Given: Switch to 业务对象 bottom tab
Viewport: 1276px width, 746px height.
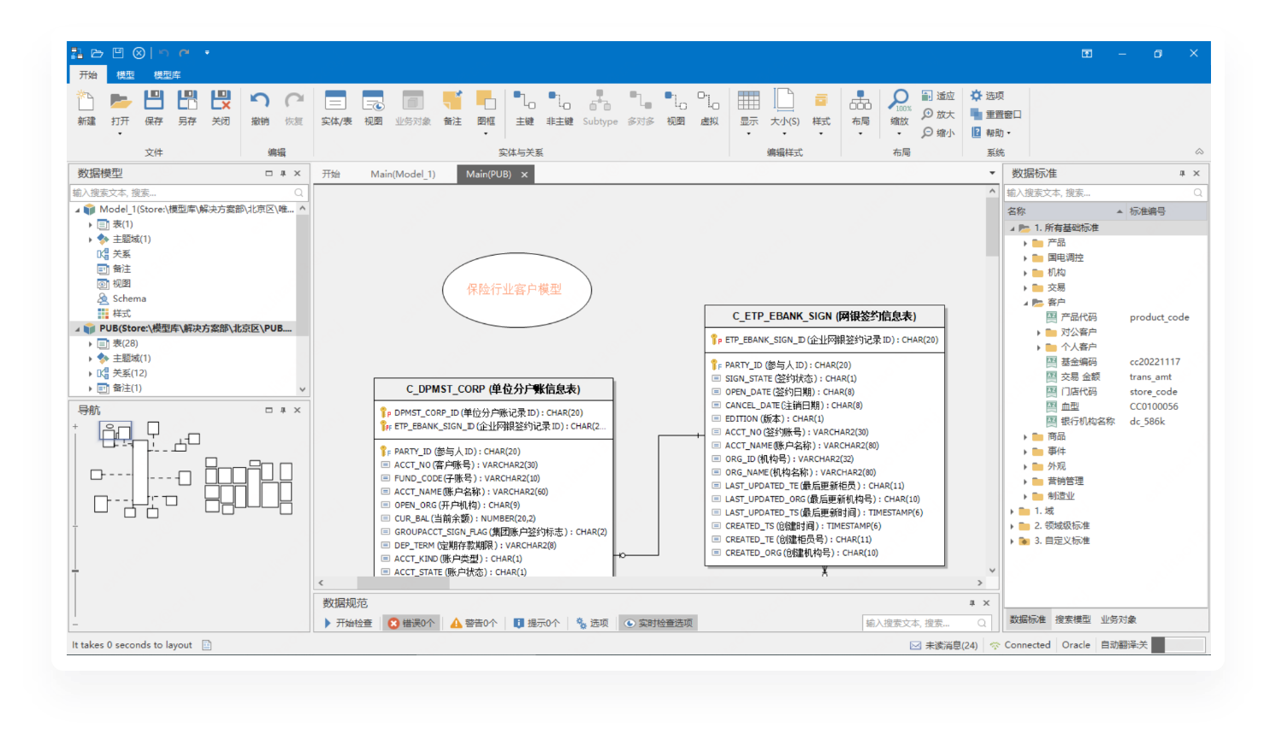Looking at the screenshot, I should click(1119, 619).
